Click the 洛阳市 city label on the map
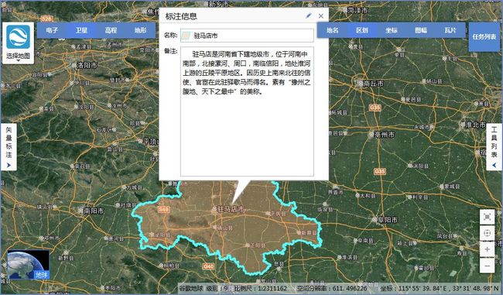This screenshot has height=295, width=503. click(87, 65)
